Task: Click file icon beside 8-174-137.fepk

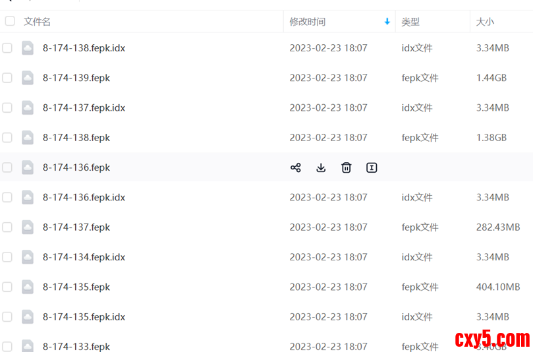Action: click(28, 227)
